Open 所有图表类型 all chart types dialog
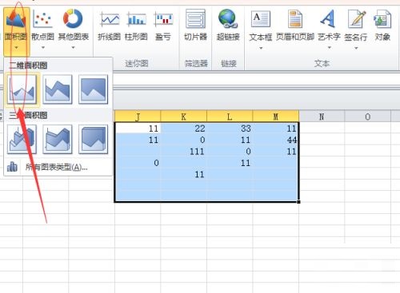The width and height of the screenshot is (400, 293). click(56, 167)
